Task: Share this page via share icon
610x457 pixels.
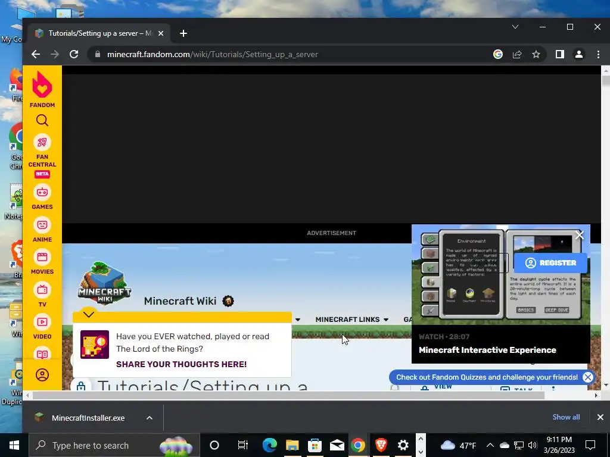Action: click(517, 54)
